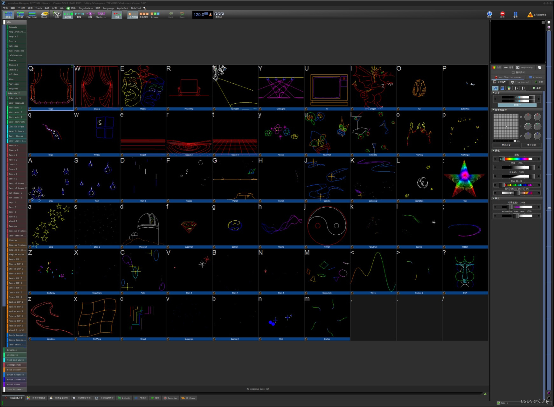Expand the Brush Beams category group

[15, 384]
